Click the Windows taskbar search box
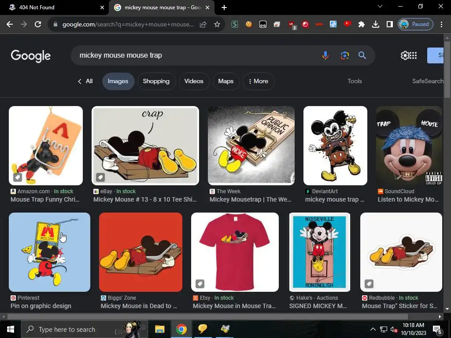 (85, 329)
